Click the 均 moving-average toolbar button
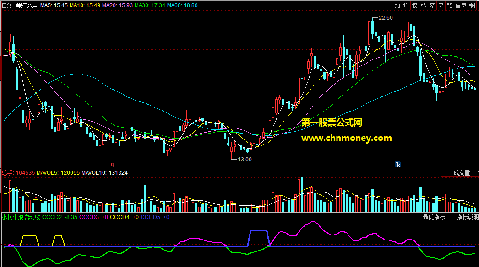This screenshot has height=267, width=479. (x=406, y=5)
